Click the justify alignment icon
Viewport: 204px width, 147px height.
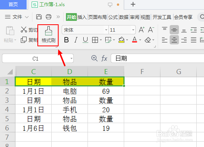click(194, 40)
